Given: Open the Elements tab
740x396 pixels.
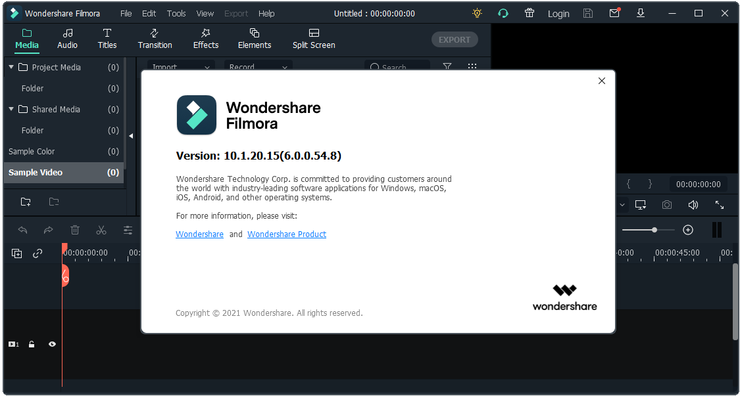Looking at the screenshot, I should coord(255,39).
